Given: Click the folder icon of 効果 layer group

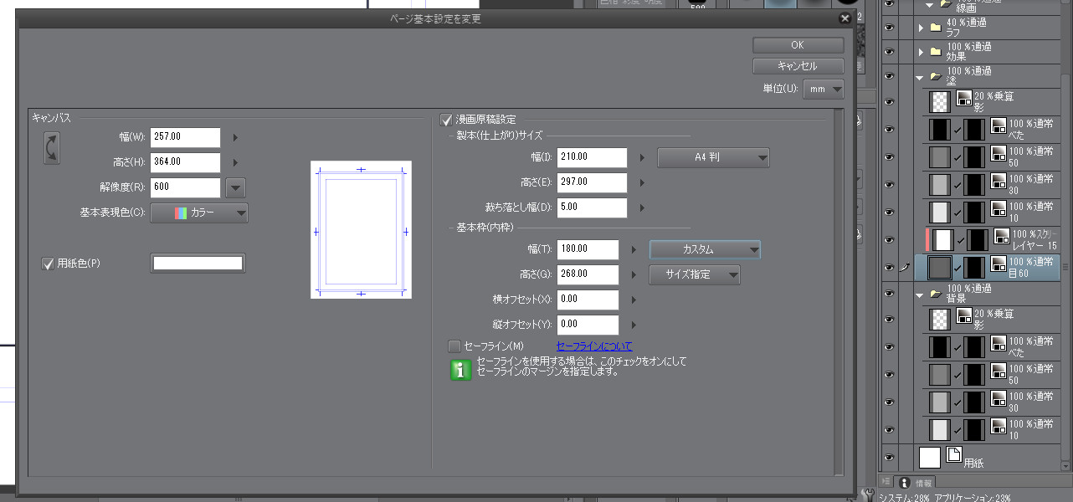Looking at the screenshot, I should [x=936, y=51].
